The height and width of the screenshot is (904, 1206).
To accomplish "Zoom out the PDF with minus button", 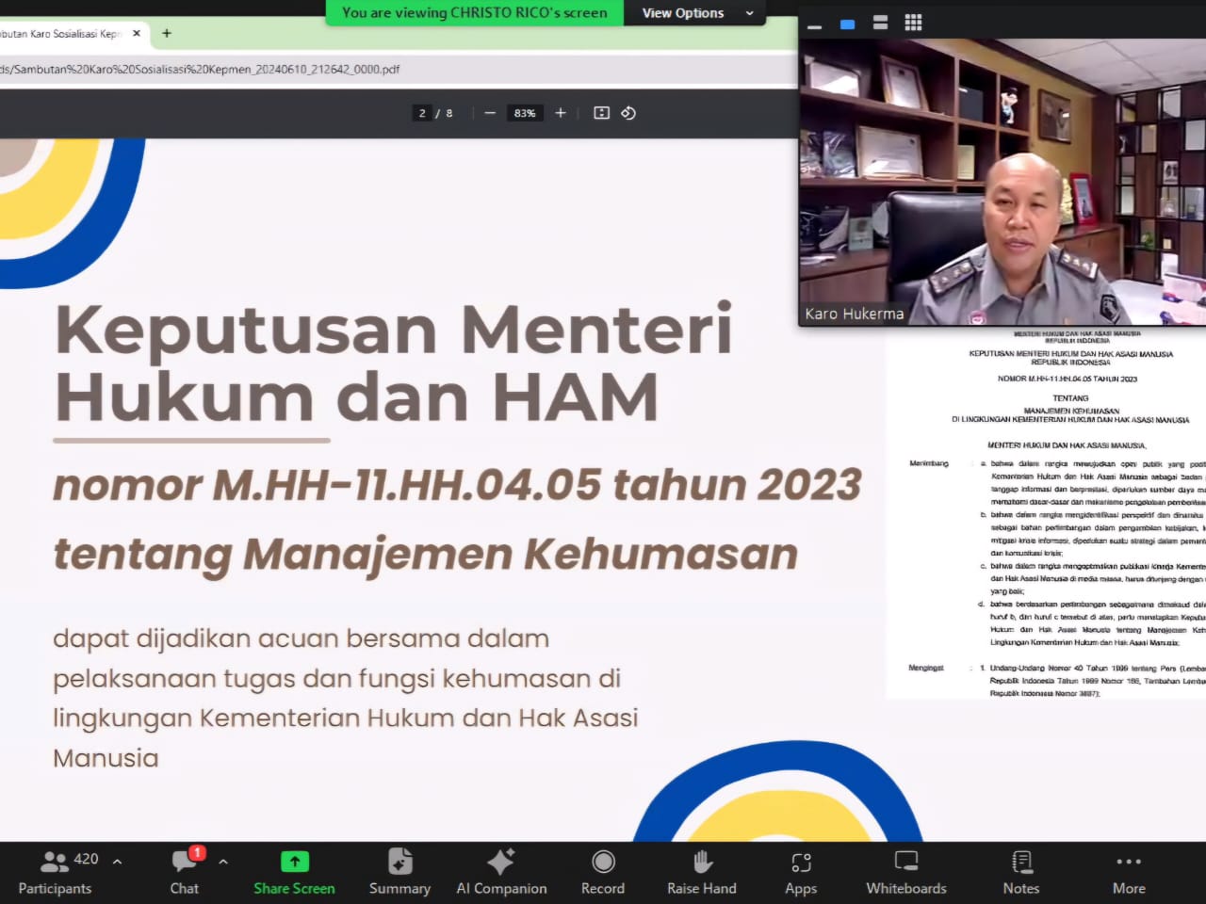I will 490,113.
